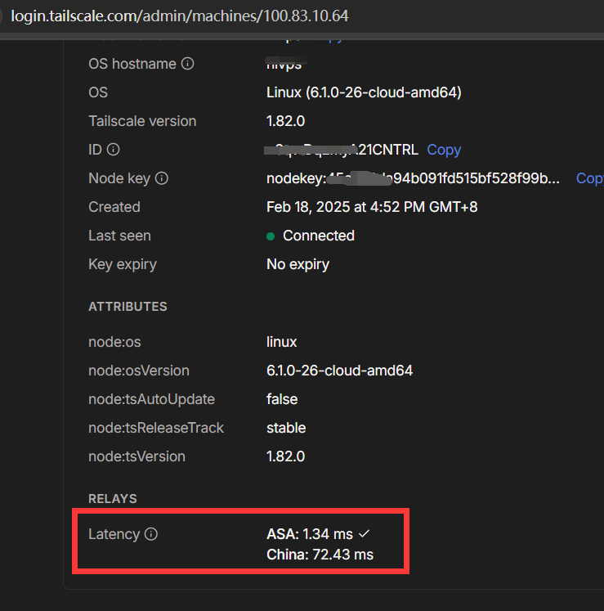Click the info icon next to ID
Image resolution: width=604 pixels, height=611 pixels.
click(114, 149)
